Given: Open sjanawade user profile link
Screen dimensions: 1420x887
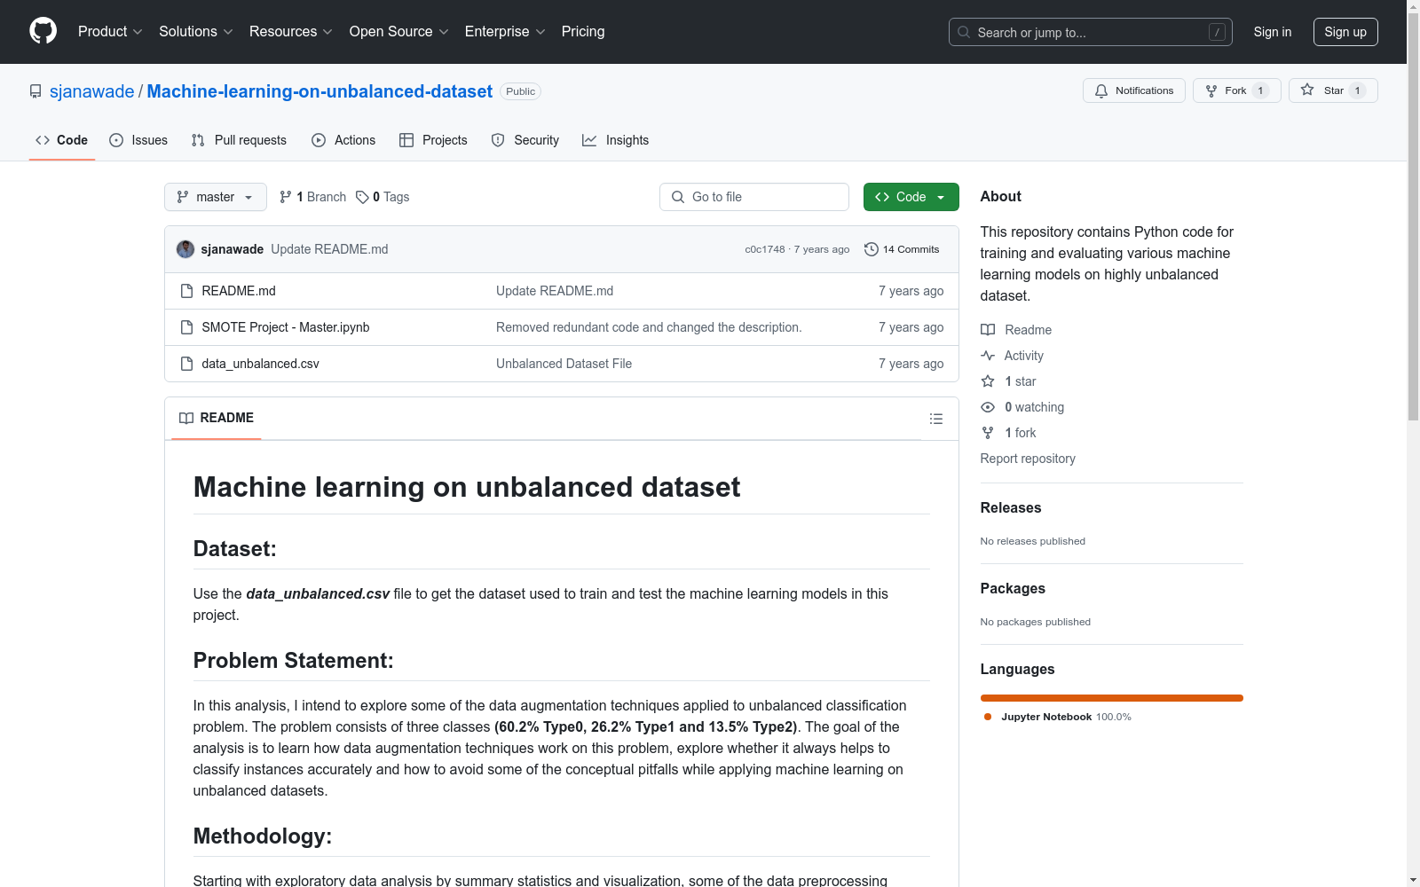Looking at the screenshot, I should tap(91, 91).
